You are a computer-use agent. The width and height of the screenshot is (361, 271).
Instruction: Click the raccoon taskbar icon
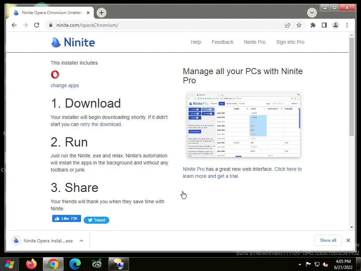tap(97, 264)
